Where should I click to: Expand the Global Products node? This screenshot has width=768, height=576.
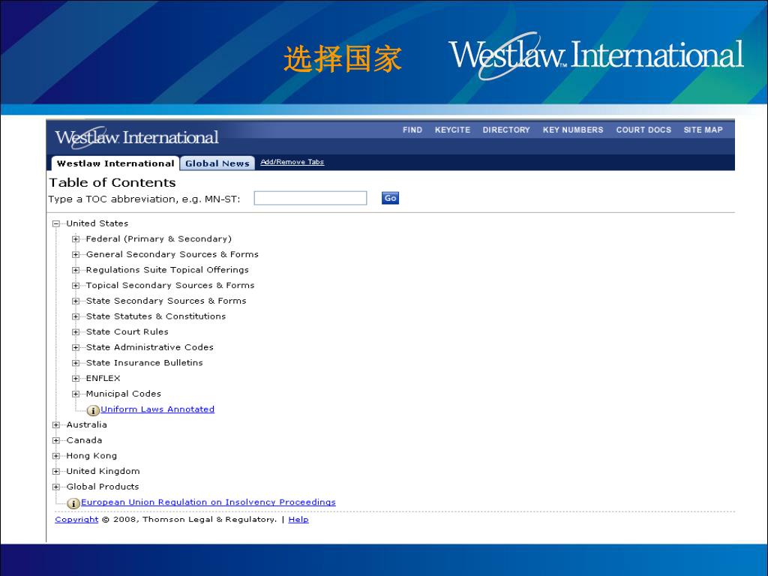tap(55, 487)
